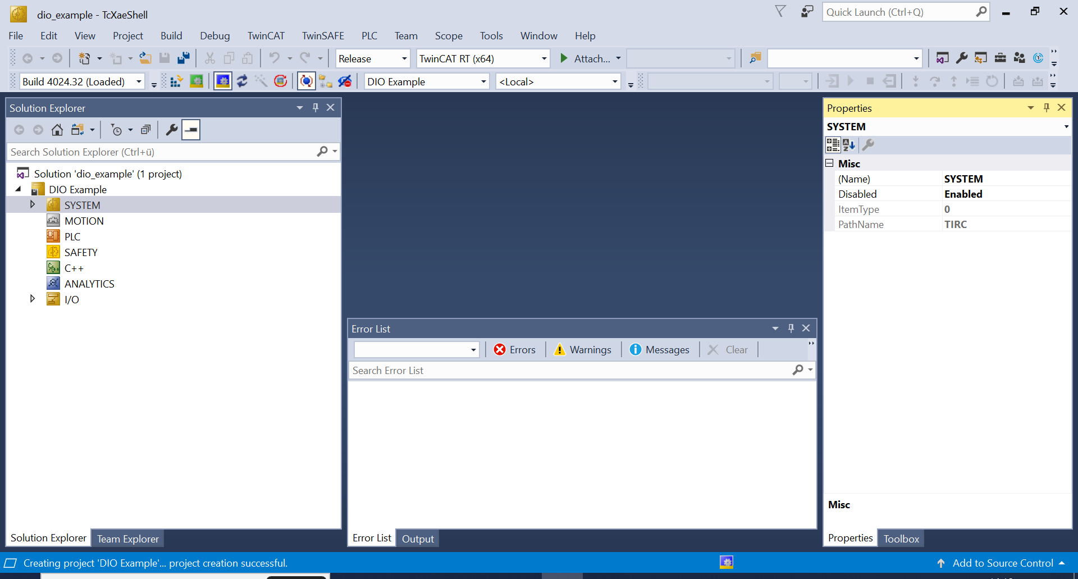Switch to the Output tab
Screen dimensions: 1078x579
418,539
